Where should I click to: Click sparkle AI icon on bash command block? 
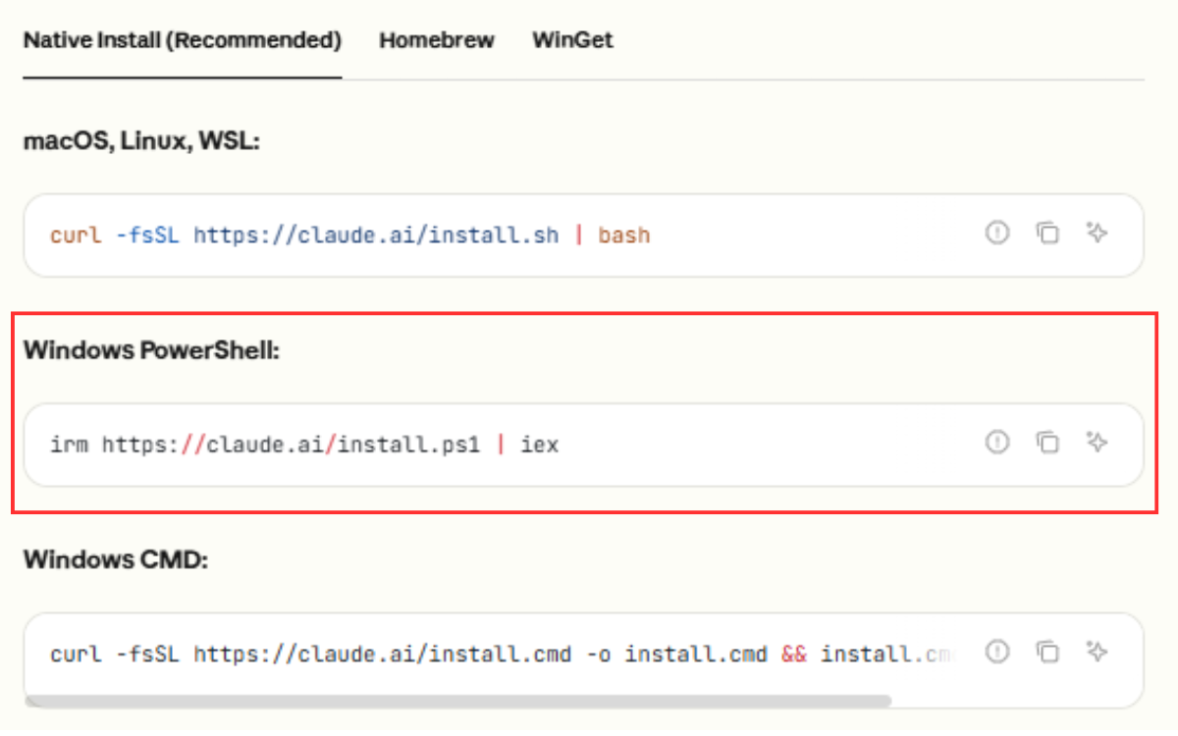coord(1097,234)
